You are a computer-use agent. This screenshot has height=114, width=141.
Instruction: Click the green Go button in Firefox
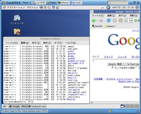pos(136,21)
